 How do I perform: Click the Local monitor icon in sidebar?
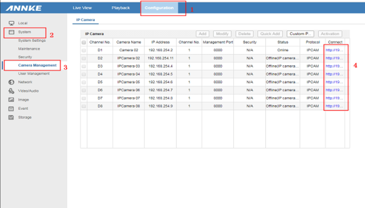pyautogui.click(x=12, y=23)
